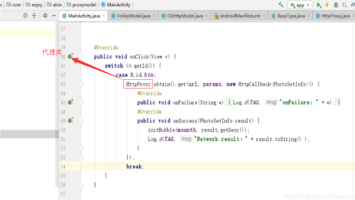
Task: Click override gutter icon on line 45
Action: [71, 102]
